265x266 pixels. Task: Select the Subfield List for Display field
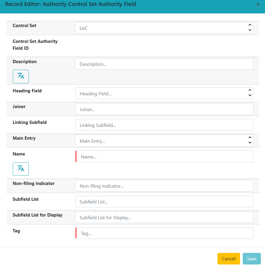(164, 217)
